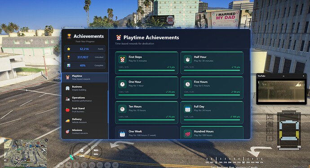This screenshot has width=310, height=168.
Task: Click the gold star Points icon
Action: (x=69, y=49)
